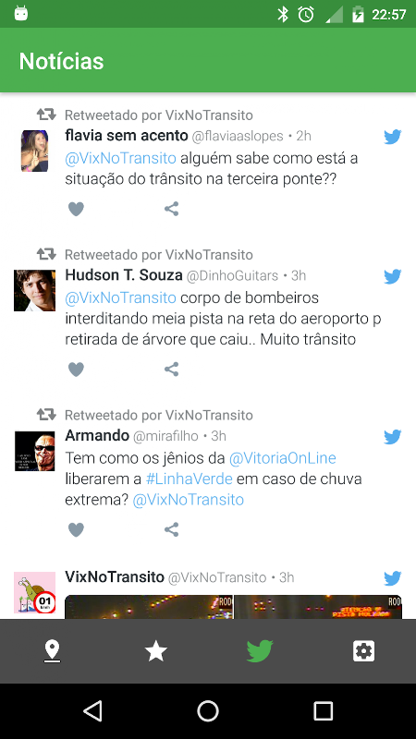The height and width of the screenshot is (739, 416).
Task: Open the map location tab
Action: 52,651
